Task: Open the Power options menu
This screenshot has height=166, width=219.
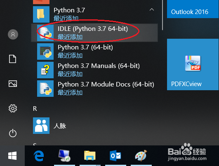Action: (13, 133)
